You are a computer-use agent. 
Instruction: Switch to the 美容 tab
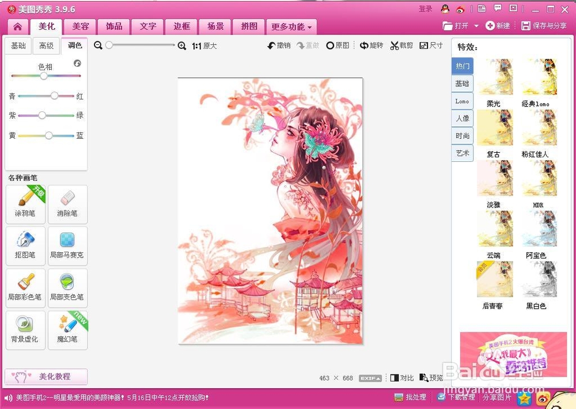(x=81, y=26)
